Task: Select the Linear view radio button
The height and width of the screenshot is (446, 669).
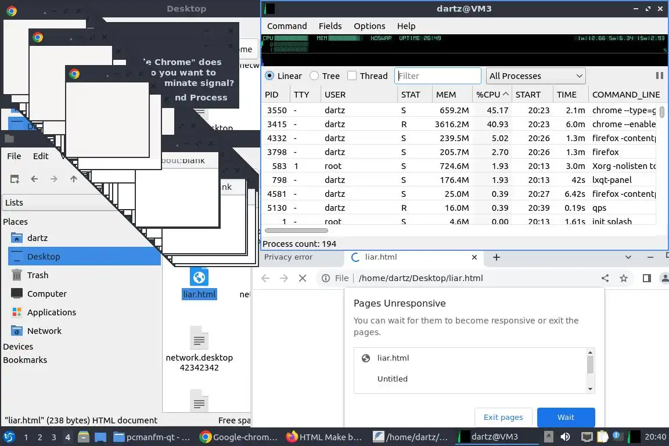Action: 269,75
